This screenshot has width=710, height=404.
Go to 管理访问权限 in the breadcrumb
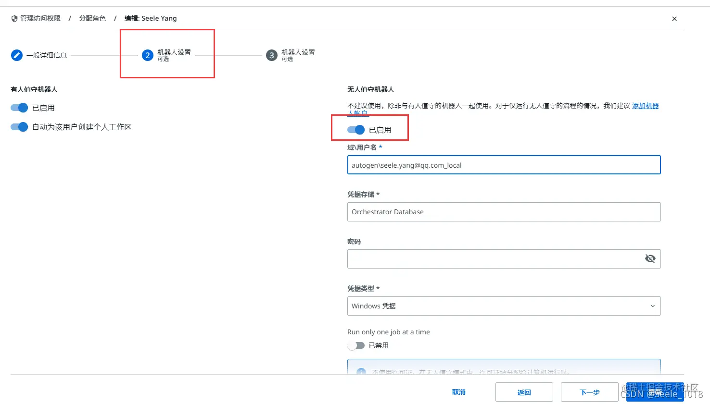click(x=40, y=18)
